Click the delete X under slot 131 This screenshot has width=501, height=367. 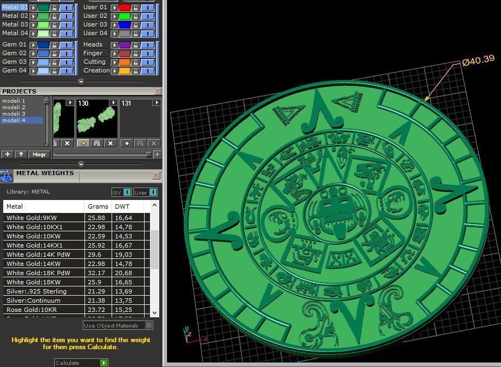click(154, 143)
